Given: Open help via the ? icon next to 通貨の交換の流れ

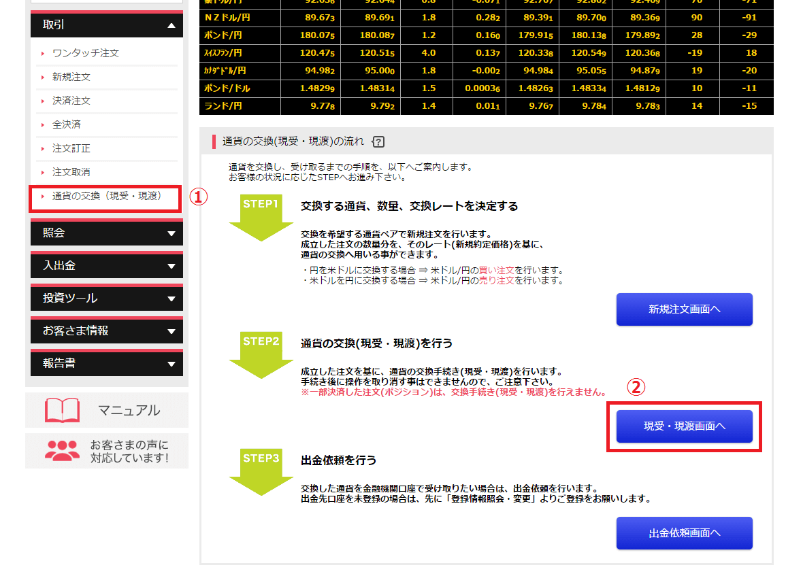Looking at the screenshot, I should (378, 141).
